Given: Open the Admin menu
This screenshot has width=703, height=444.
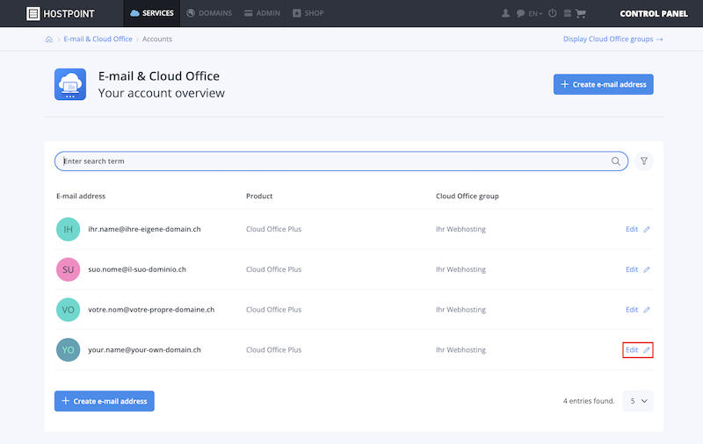Looking at the screenshot, I should tap(262, 13).
